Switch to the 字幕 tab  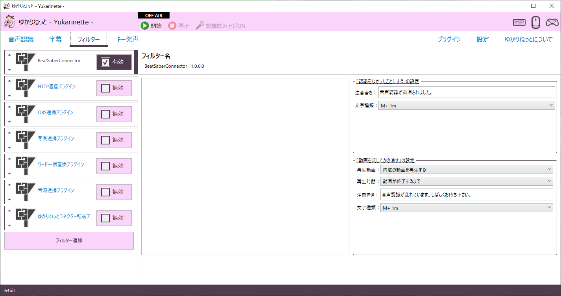pyautogui.click(x=55, y=39)
